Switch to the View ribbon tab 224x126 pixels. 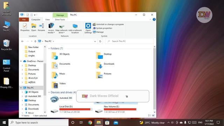click(48, 20)
